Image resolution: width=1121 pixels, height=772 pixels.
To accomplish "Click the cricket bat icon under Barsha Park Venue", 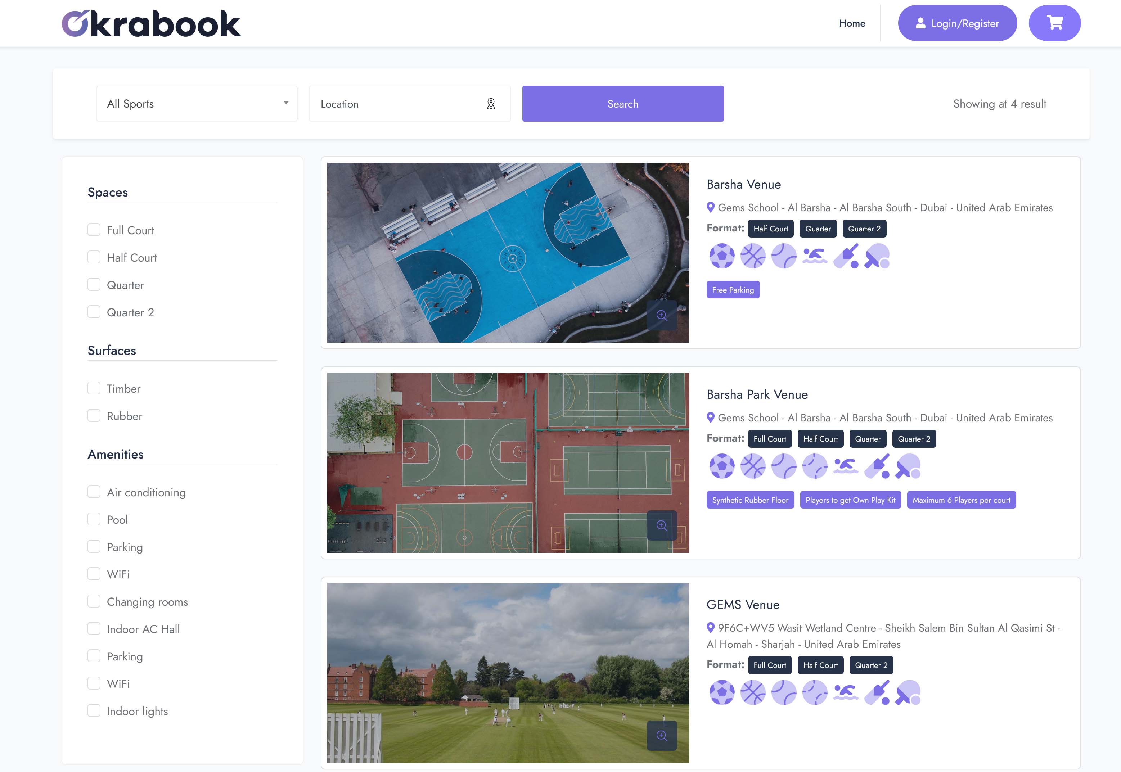I will pyautogui.click(x=877, y=466).
